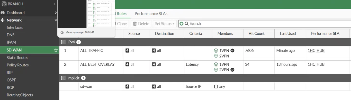Select the ALL_BEST_OVERLAY rule name
Viewport: 351px width, 100px height.
point(97,64)
